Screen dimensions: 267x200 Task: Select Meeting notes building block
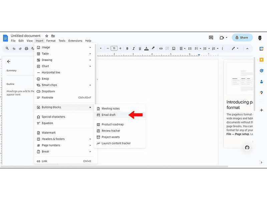click(120, 109)
